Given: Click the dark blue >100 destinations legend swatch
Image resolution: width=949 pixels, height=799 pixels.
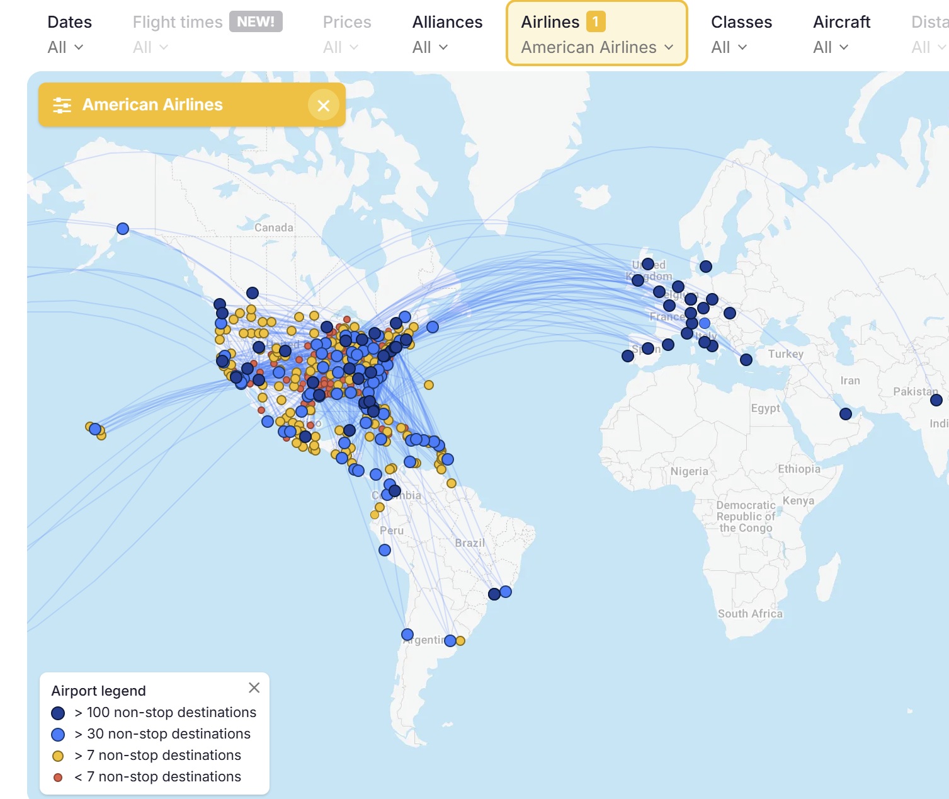Looking at the screenshot, I should pyautogui.click(x=58, y=713).
